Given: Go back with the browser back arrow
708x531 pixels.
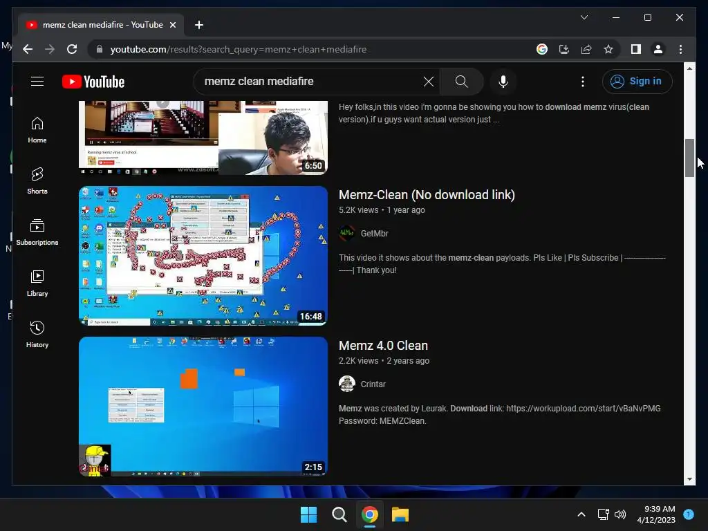Looking at the screenshot, I should [x=28, y=49].
